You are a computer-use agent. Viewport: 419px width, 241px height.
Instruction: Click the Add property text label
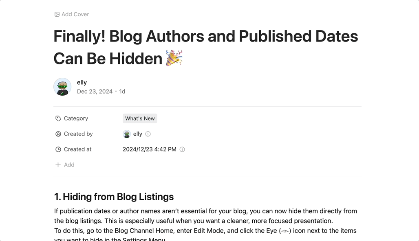coord(69,165)
